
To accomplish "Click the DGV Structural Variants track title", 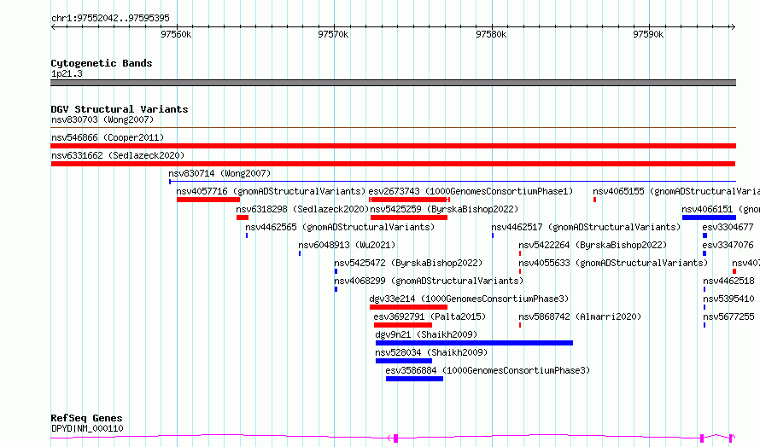I will point(120,109).
